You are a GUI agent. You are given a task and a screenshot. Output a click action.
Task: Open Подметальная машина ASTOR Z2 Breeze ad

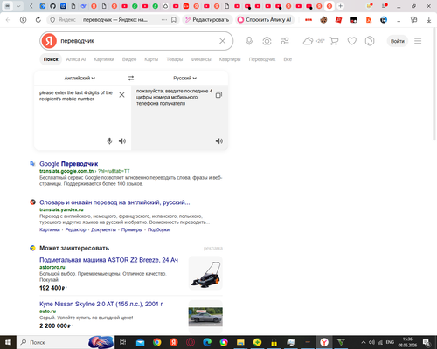click(x=108, y=260)
